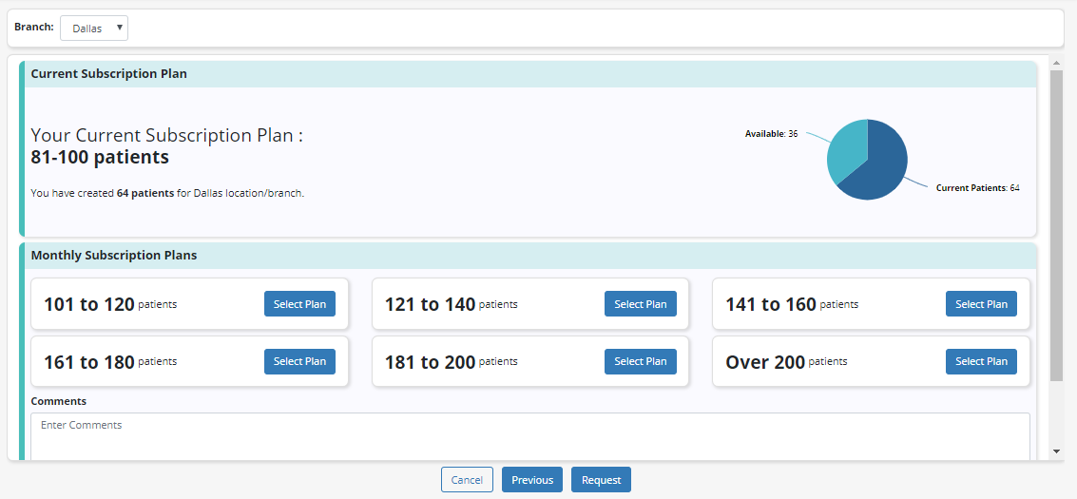Click into the Enter Comments text box

click(529, 435)
